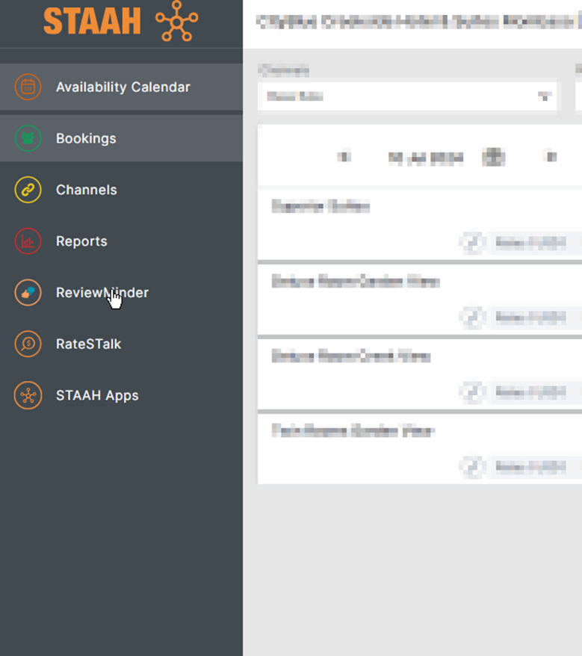Select the last room type name

(353, 431)
